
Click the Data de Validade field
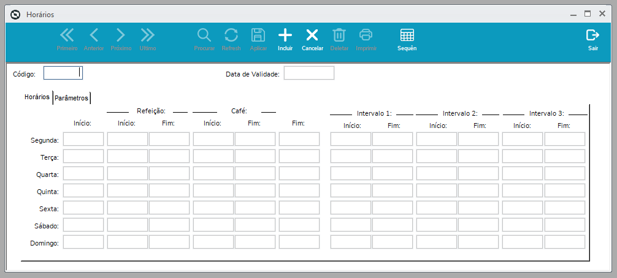[309, 73]
